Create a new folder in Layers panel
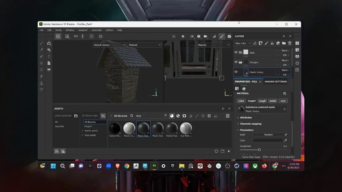 284,43
